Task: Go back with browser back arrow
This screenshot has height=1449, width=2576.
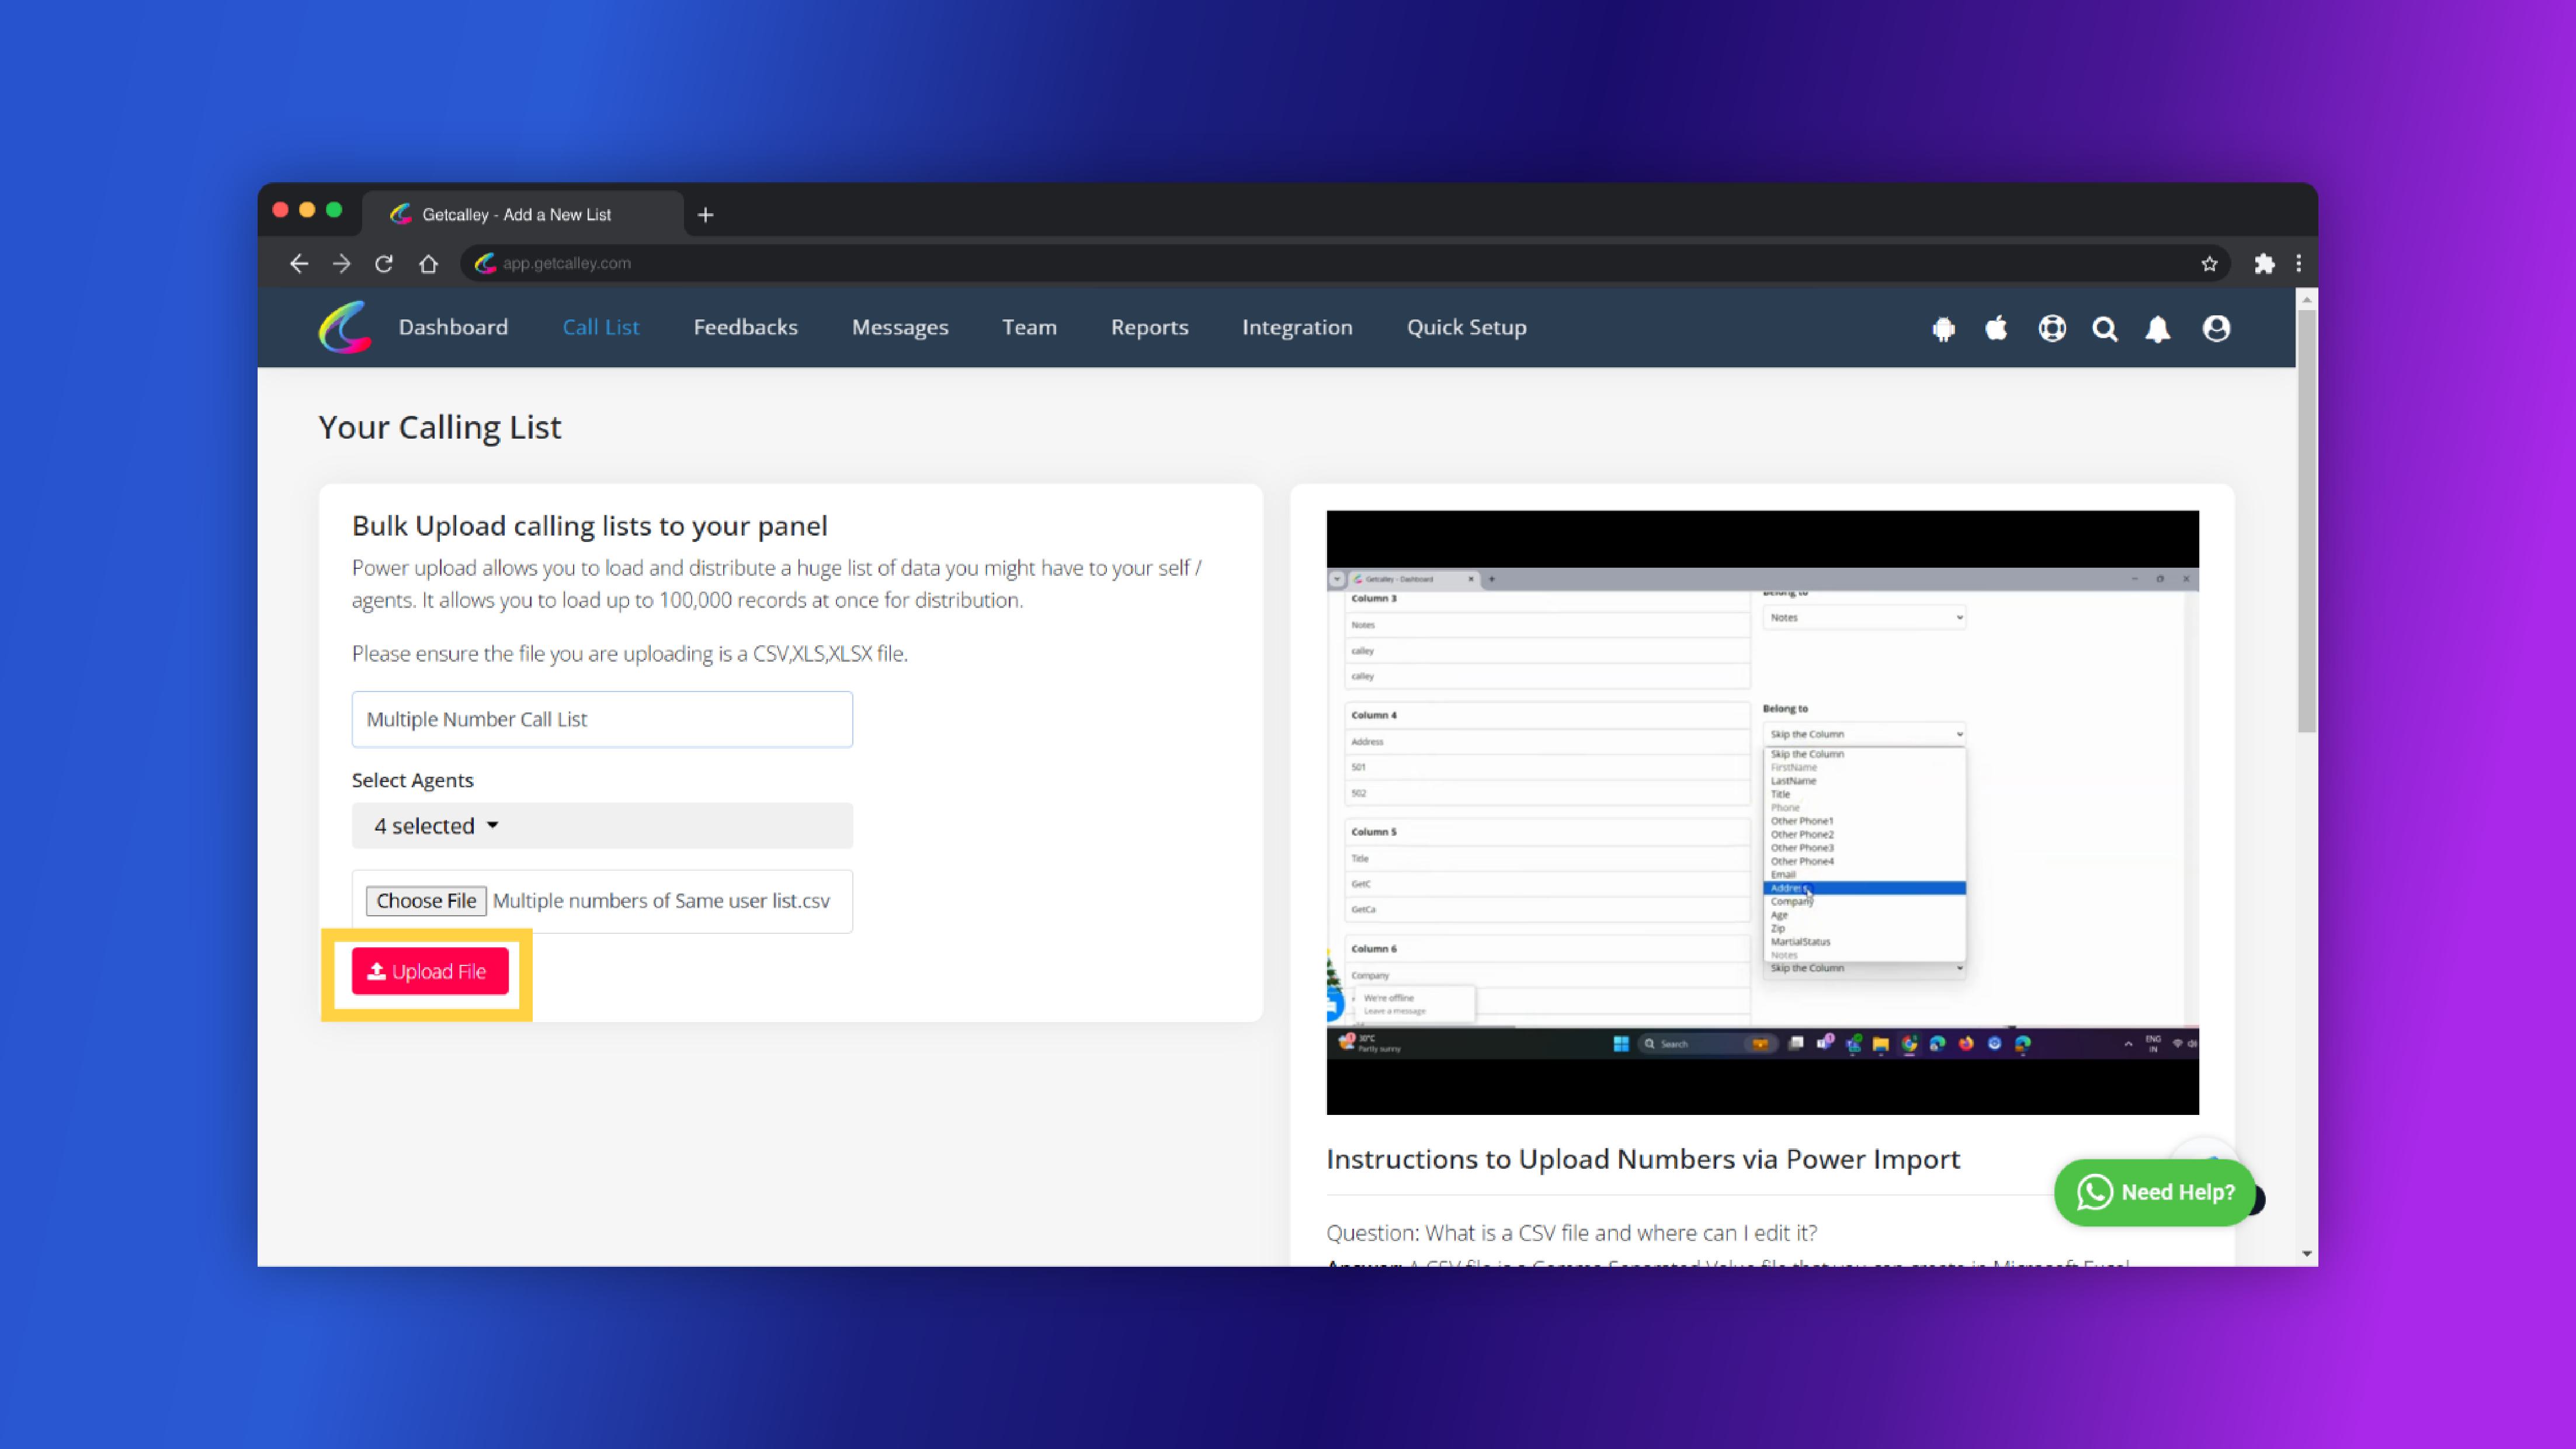Action: pos(298,263)
